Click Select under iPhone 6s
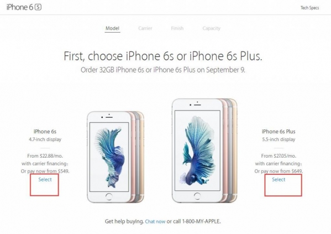Image resolution: width=331 pixels, height=234 pixels. (x=45, y=179)
